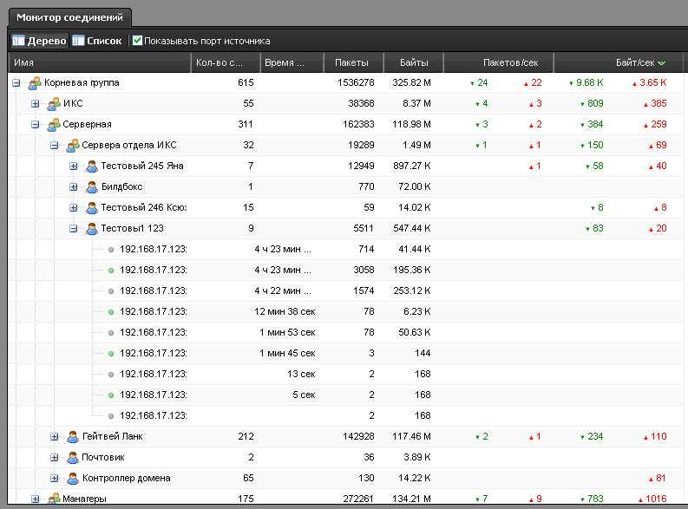The height and width of the screenshot is (509, 688).
Task: Select the Сервера отдела ИКС row
Action: click(x=128, y=146)
